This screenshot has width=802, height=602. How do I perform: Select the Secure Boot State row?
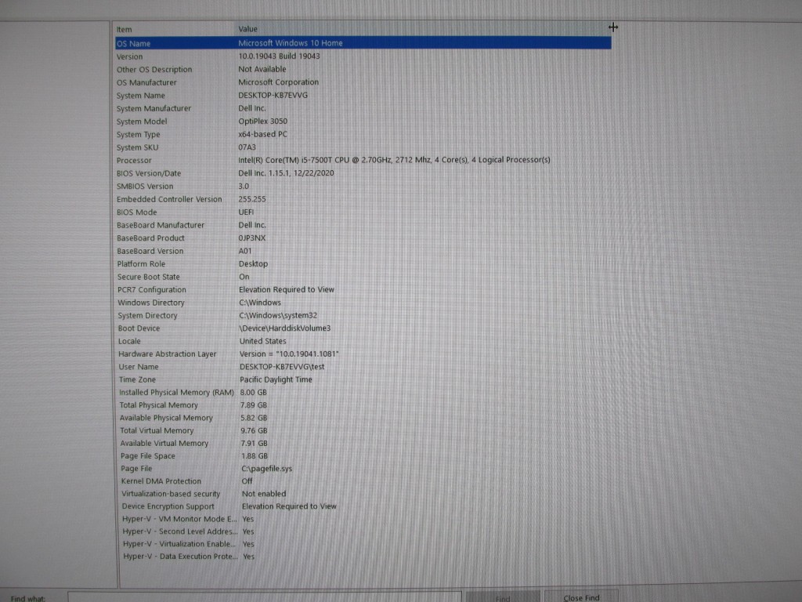[148, 277]
